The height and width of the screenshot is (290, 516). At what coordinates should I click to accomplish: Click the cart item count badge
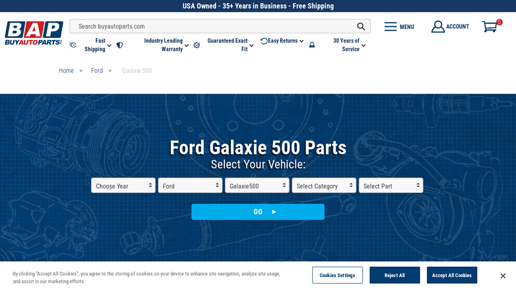499,22
